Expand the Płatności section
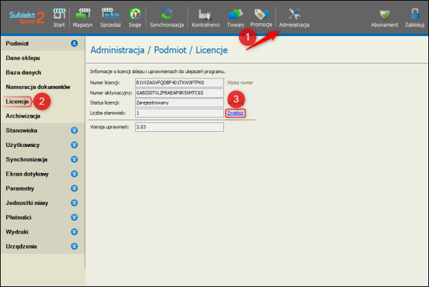Viewport: 429px width, 287px height. [74, 217]
